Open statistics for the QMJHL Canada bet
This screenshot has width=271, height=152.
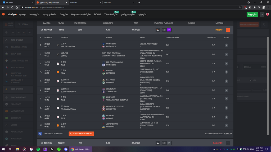226,54
